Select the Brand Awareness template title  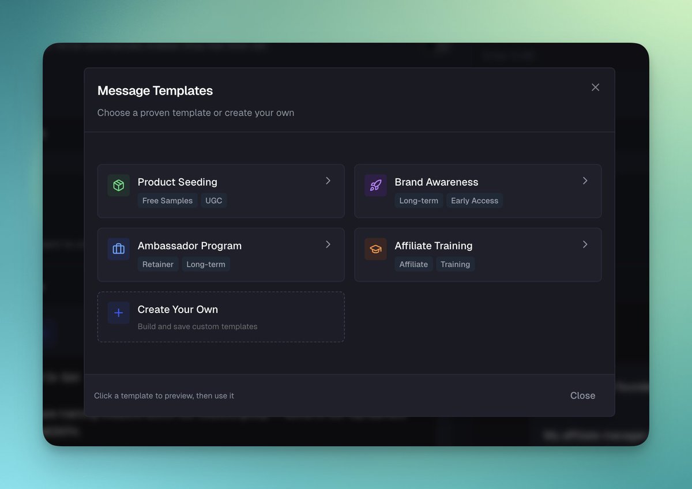437,182
